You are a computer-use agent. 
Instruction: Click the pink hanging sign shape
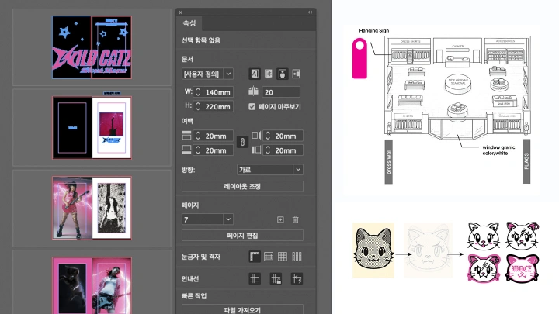(359, 58)
